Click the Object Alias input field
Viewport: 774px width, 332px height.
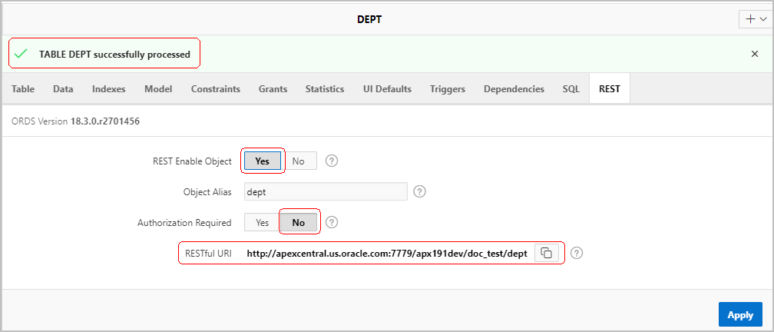tap(326, 191)
